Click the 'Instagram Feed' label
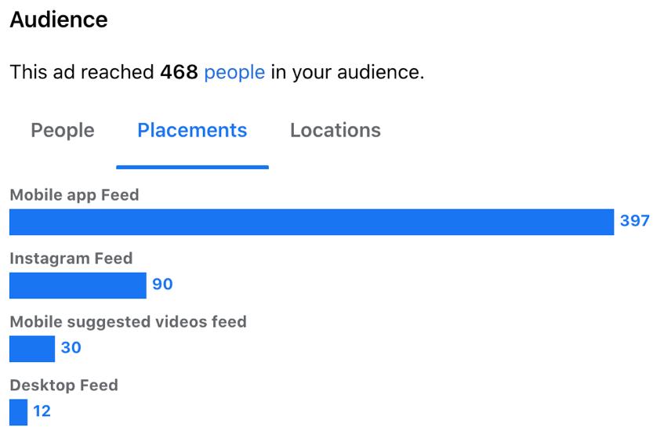Image resolution: width=671 pixels, height=431 pixels. pyautogui.click(x=71, y=259)
